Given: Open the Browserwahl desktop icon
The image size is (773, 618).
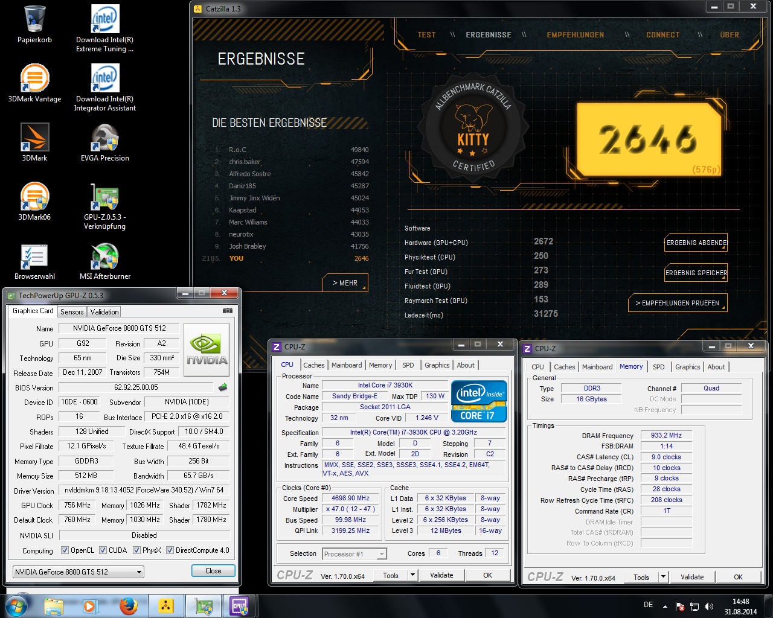Looking at the screenshot, I should tap(34, 261).
